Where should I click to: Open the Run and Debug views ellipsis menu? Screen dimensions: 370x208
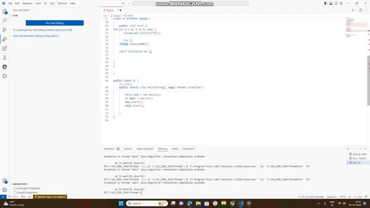click(95, 10)
